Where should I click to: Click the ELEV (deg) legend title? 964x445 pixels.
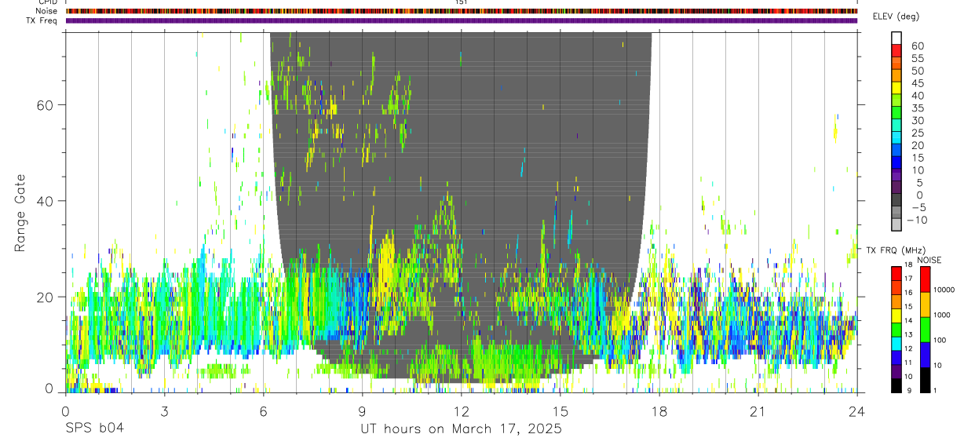pos(896,17)
